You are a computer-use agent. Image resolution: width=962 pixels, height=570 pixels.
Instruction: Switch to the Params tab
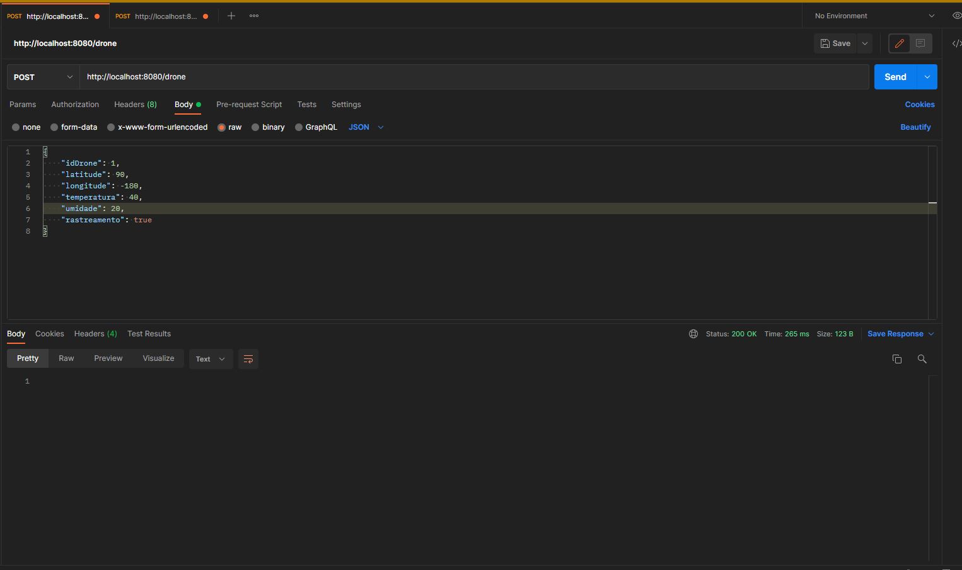[x=23, y=105]
